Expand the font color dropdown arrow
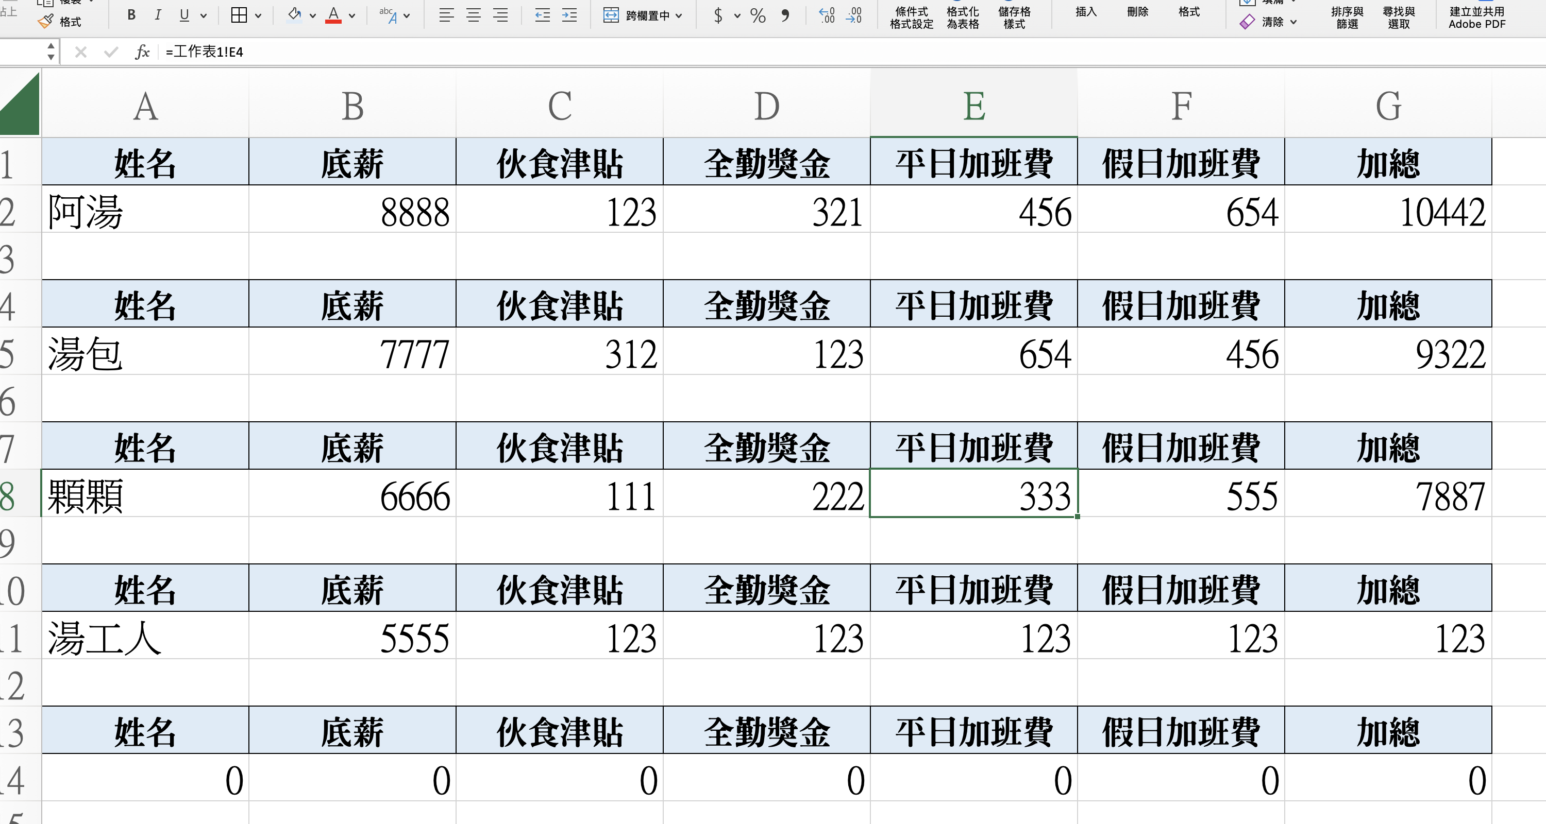Image resolution: width=1546 pixels, height=824 pixels. coord(352,16)
